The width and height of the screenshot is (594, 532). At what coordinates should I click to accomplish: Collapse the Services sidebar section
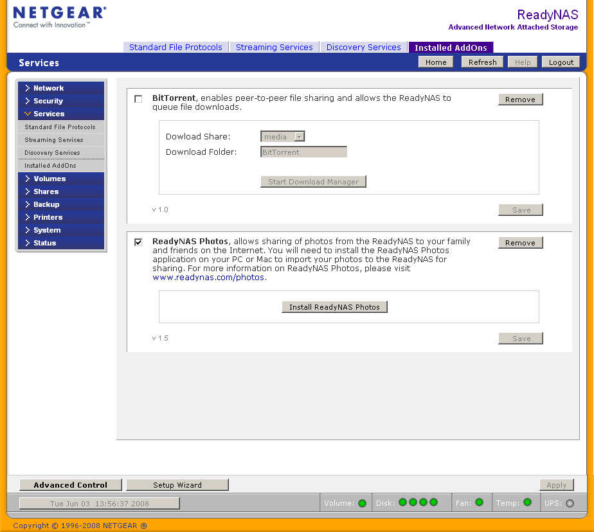click(x=61, y=114)
